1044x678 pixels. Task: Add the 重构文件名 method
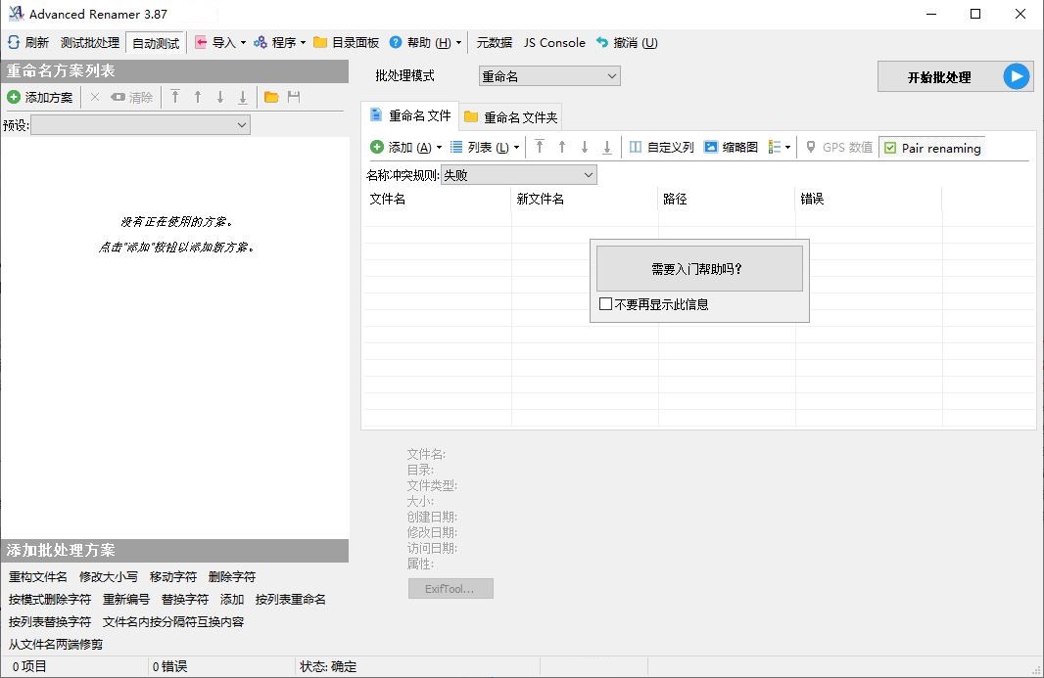(x=38, y=577)
